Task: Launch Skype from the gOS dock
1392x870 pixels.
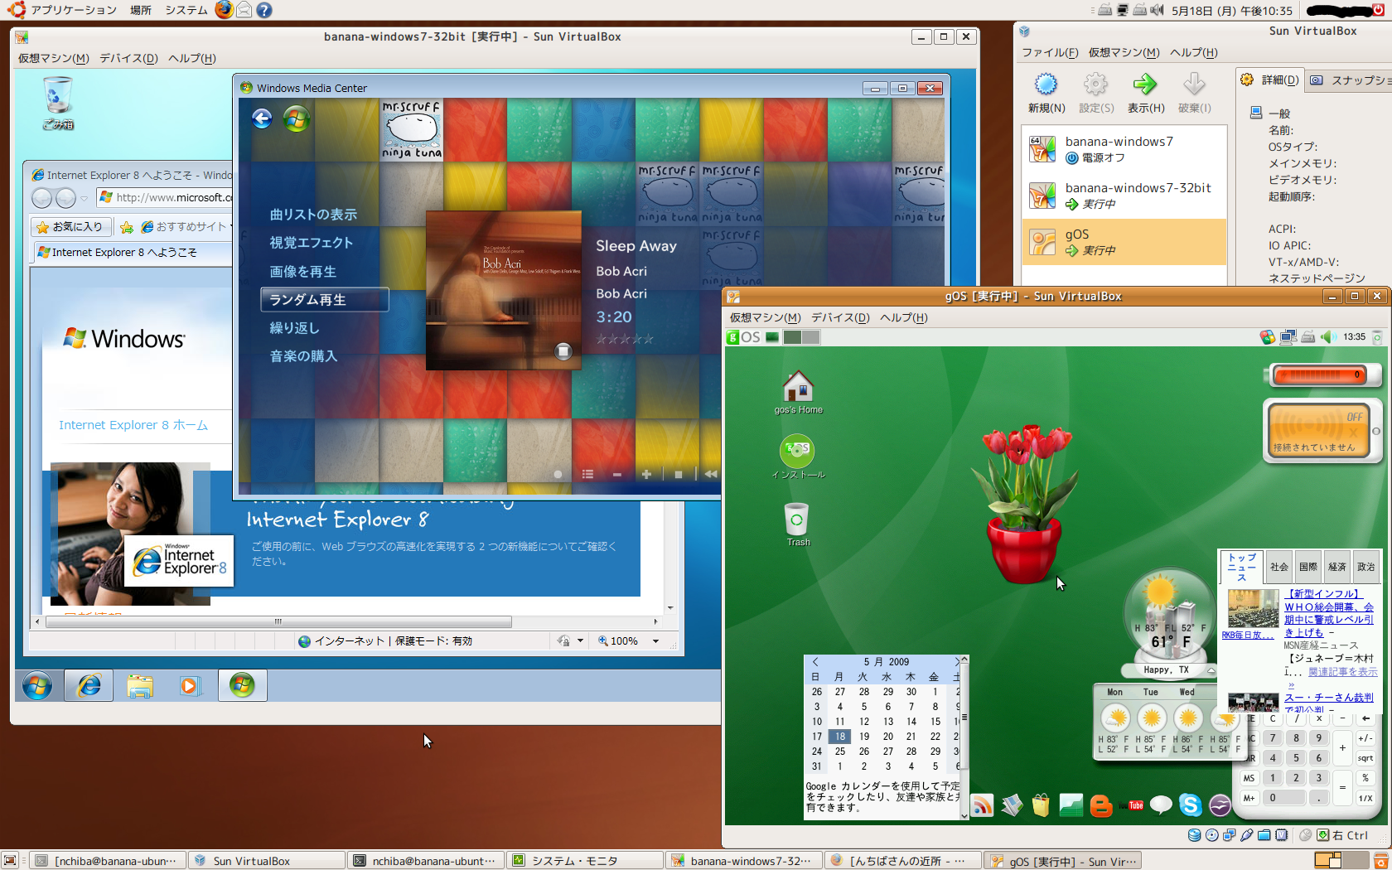Action: (x=1190, y=805)
